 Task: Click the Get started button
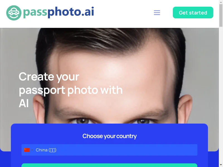tap(193, 13)
